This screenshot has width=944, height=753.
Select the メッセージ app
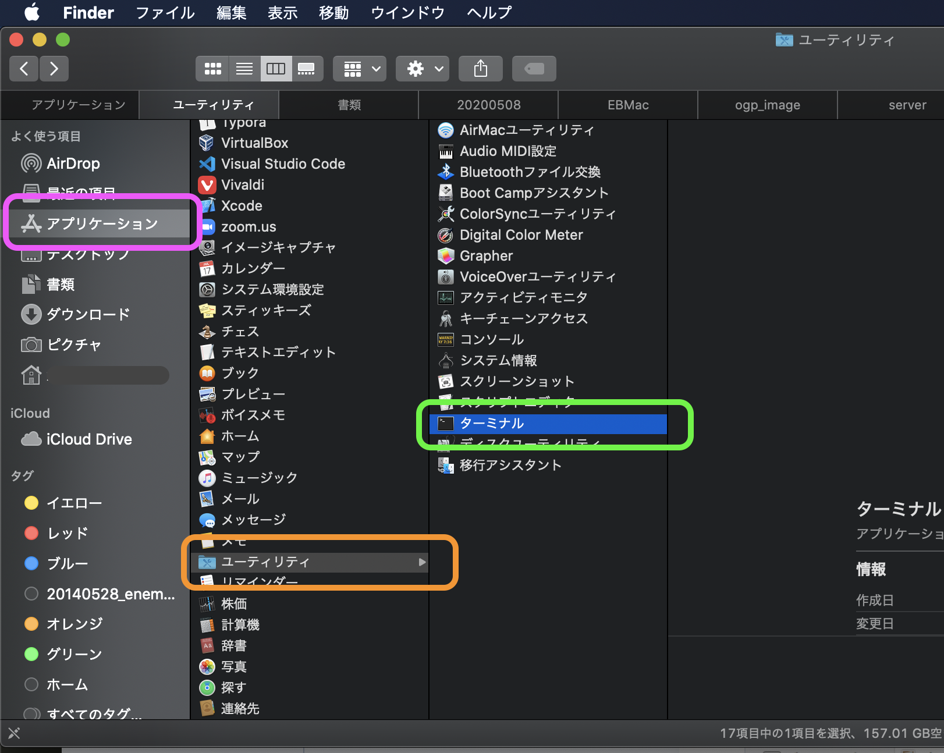click(x=310, y=520)
